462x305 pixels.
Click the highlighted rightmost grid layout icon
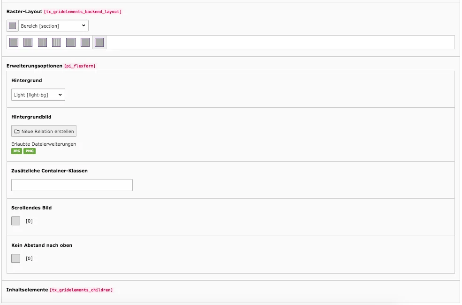[x=99, y=42]
